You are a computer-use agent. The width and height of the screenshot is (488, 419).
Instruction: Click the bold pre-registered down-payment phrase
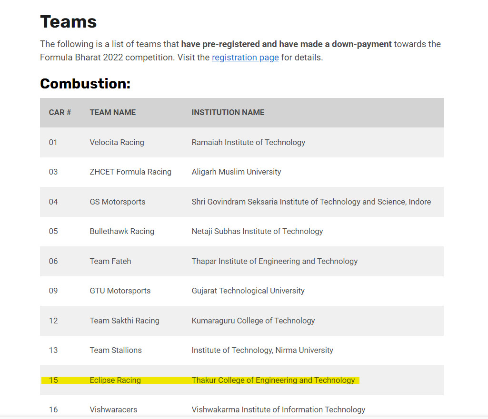click(286, 44)
